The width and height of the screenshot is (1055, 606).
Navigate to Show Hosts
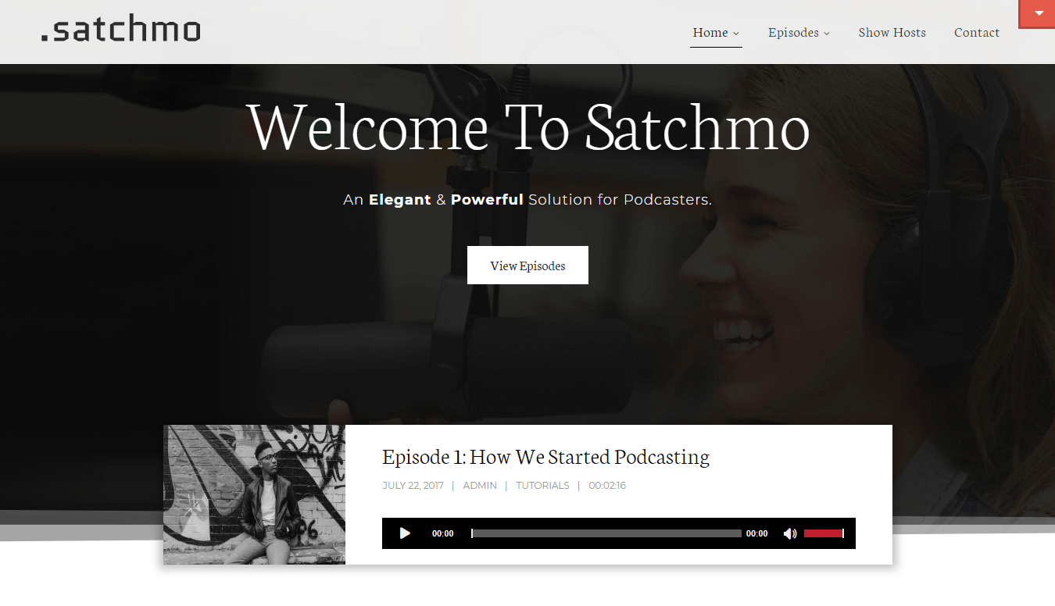[x=892, y=32]
